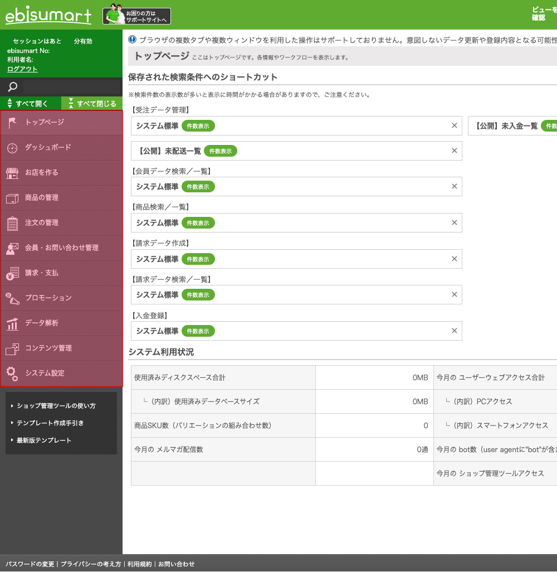Collapse all menus with すべて閉じる
This screenshot has width=557, height=572.
pos(92,104)
